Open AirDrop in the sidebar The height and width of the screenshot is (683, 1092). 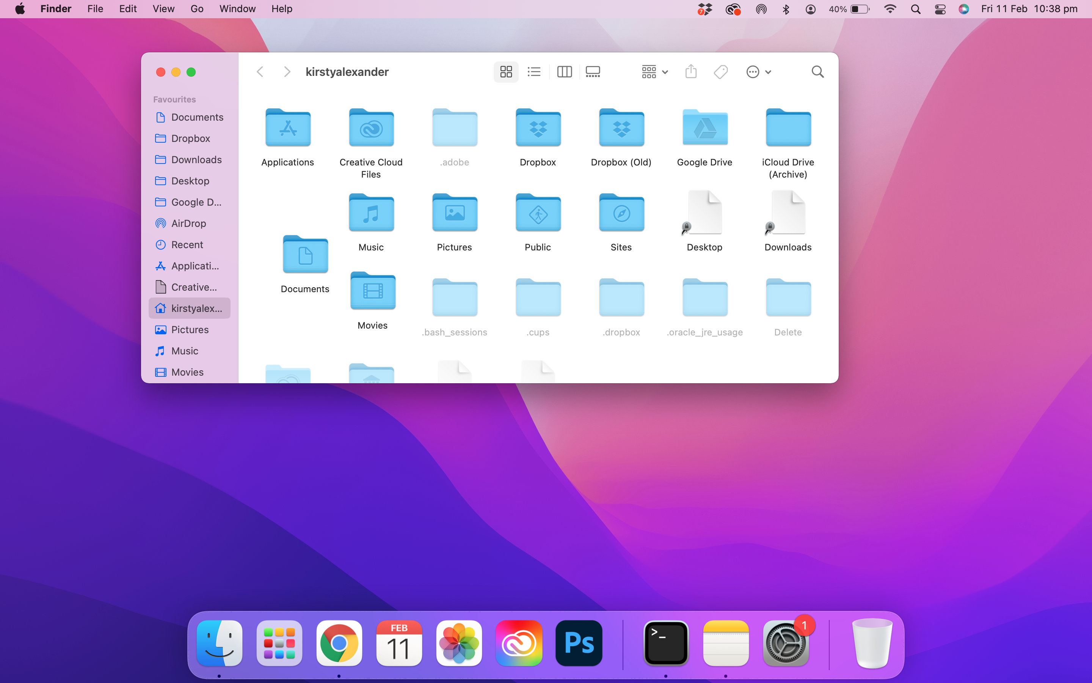click(188, 223)
